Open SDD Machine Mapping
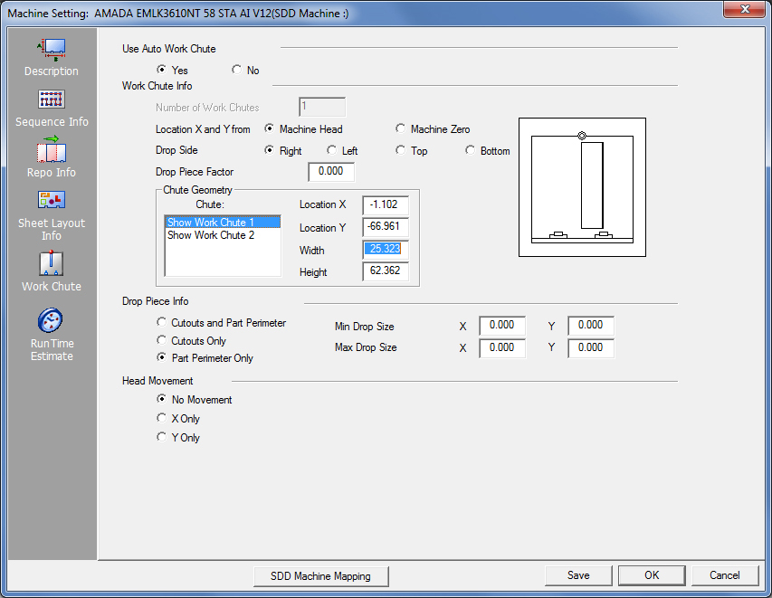The height and width of the screenshot is (598, 772). [321, 576]
